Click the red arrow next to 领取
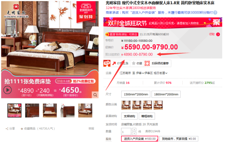 (218, 34)
